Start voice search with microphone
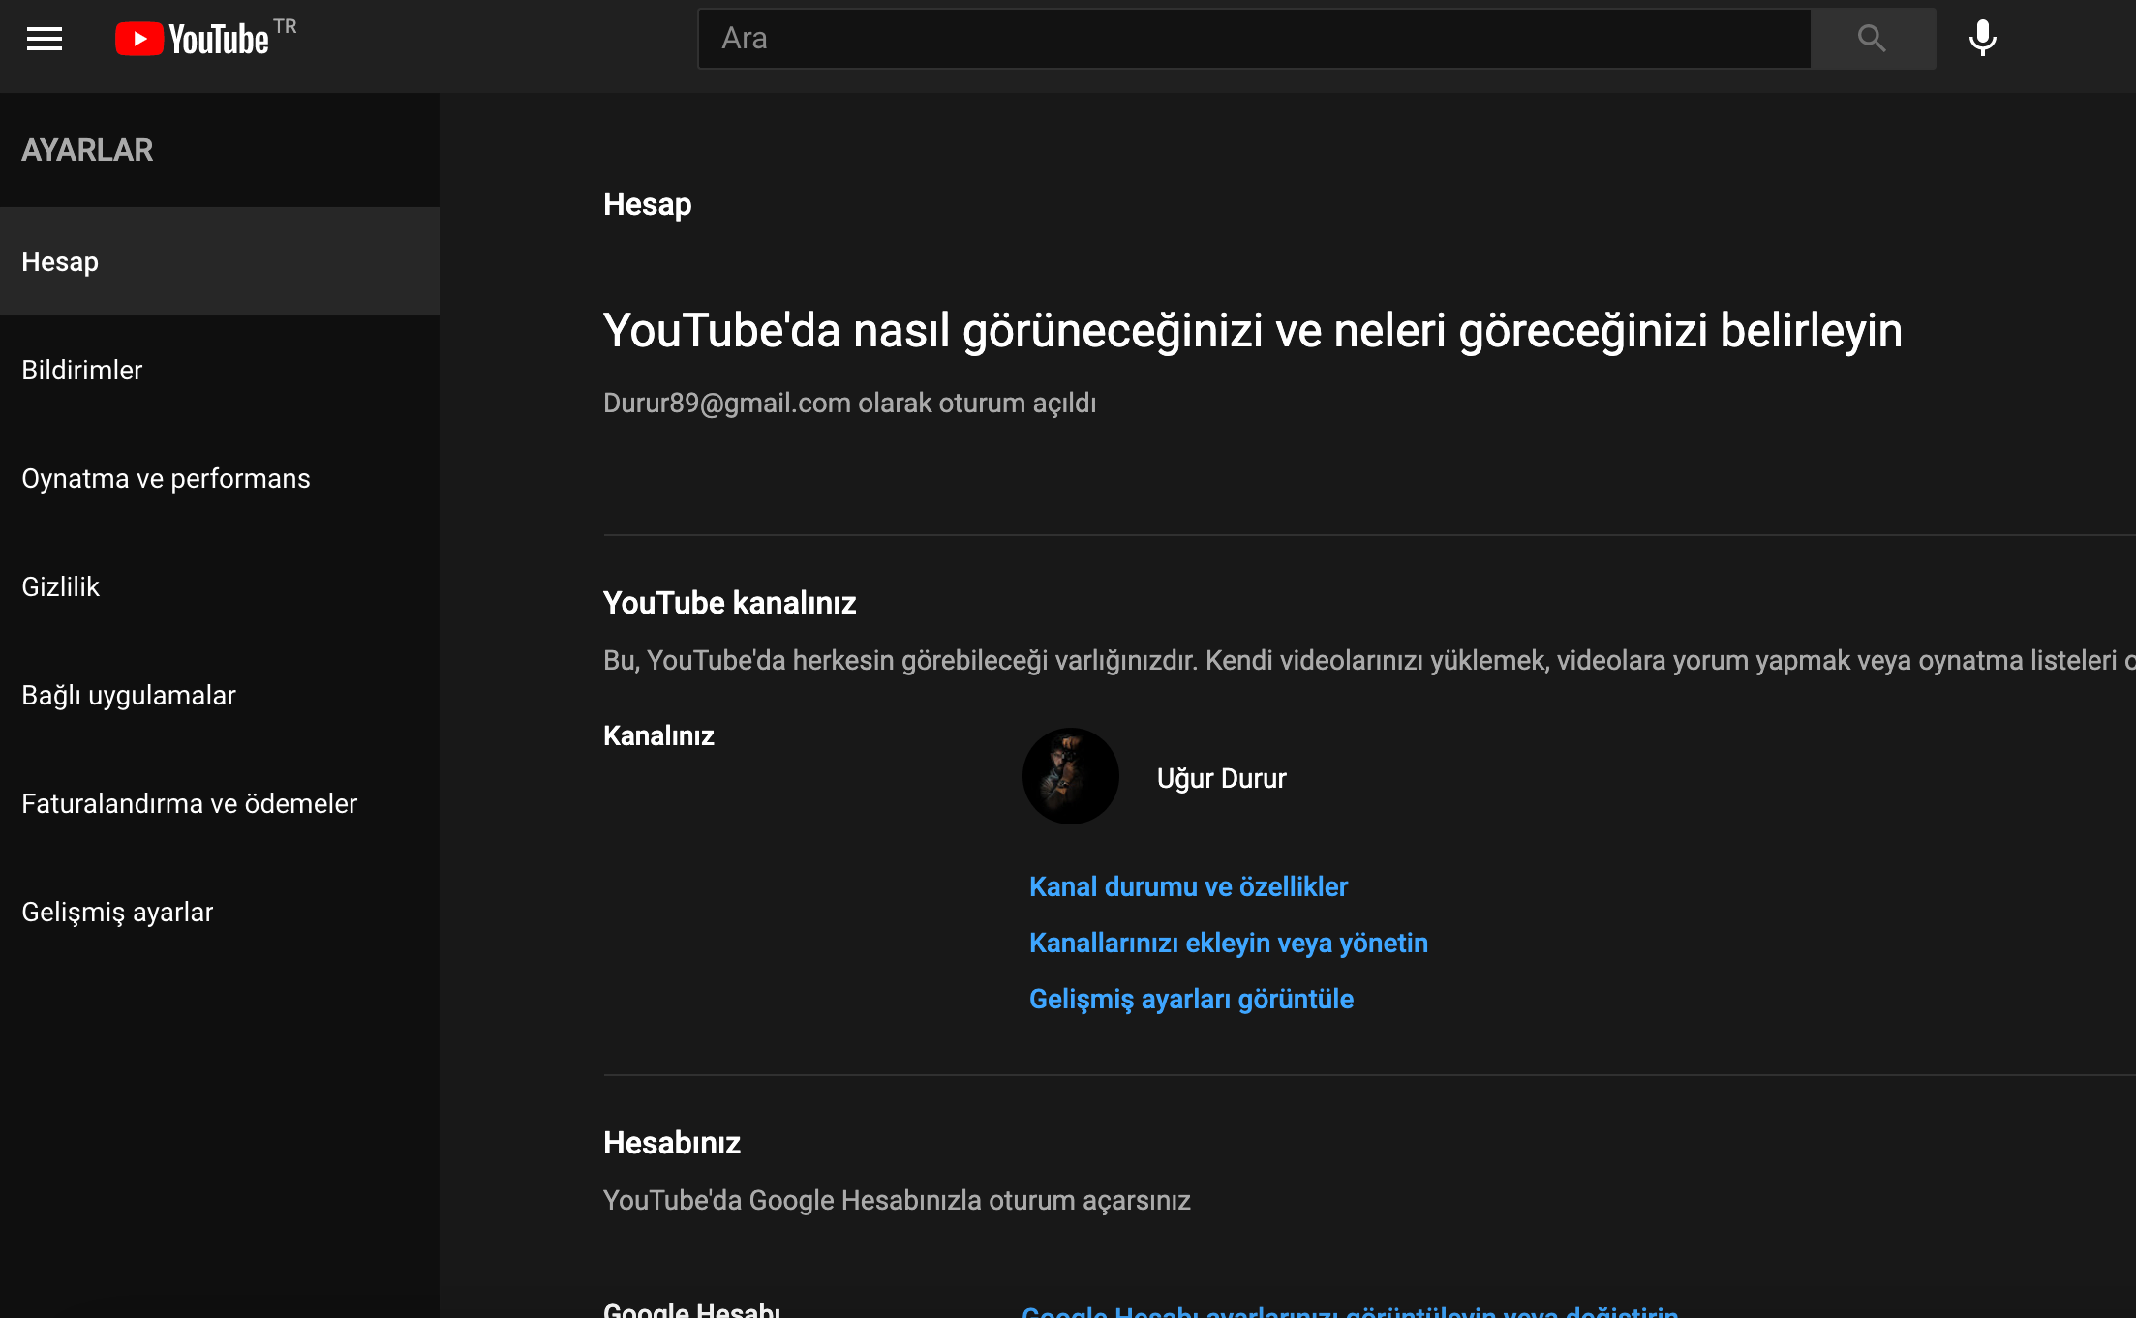This screenshot has height=1318, width=2136. coord(1982,39)
